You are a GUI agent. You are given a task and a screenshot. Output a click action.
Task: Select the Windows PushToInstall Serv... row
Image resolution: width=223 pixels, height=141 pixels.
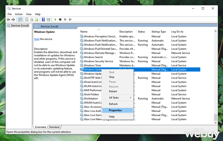click(x=140, y=49)
